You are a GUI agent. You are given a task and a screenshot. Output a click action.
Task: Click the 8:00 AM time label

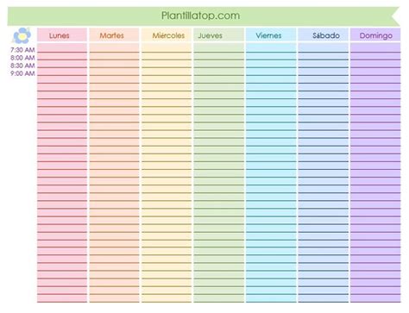tap(22, 58)
